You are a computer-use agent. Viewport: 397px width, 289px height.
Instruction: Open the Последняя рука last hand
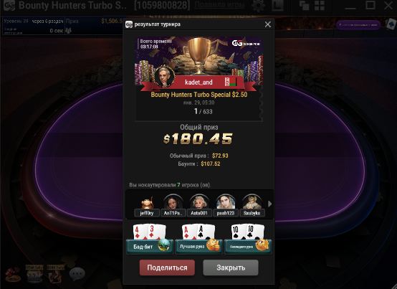(x=248, y=239)
